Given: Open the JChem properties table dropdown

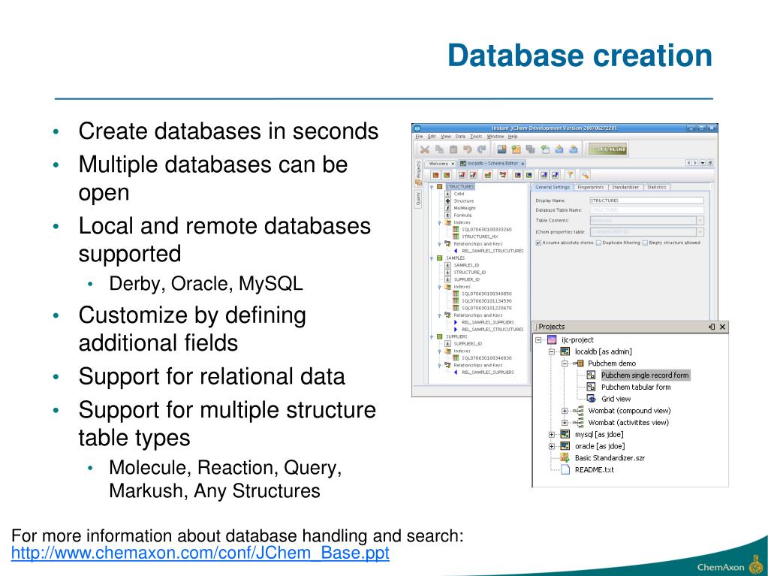Looking at the screenshot, I should pyautogui.click(x=700, y=232).
